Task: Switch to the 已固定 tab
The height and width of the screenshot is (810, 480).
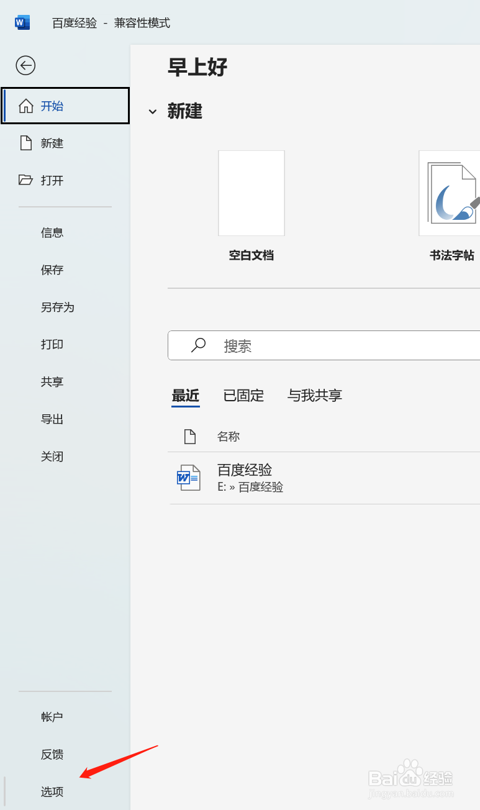Action: click(243, 396)
